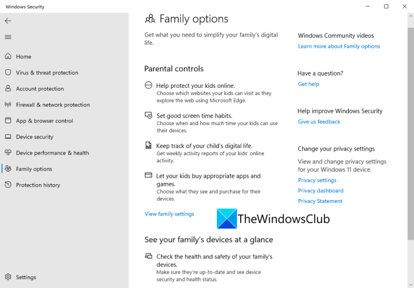The image size is (414, 288).
Task: Click the Get help link
Action: pos(308,84)
